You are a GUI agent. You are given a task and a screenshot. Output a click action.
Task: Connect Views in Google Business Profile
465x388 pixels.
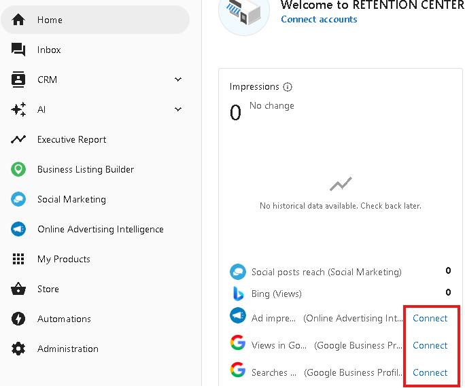pos(430,346)
